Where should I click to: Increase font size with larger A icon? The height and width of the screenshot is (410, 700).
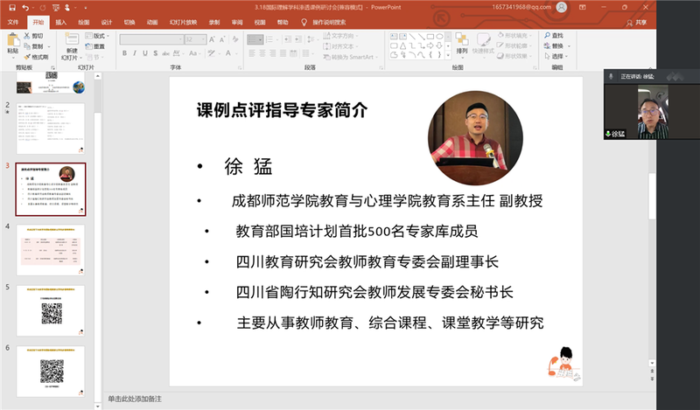coord(212,39)
